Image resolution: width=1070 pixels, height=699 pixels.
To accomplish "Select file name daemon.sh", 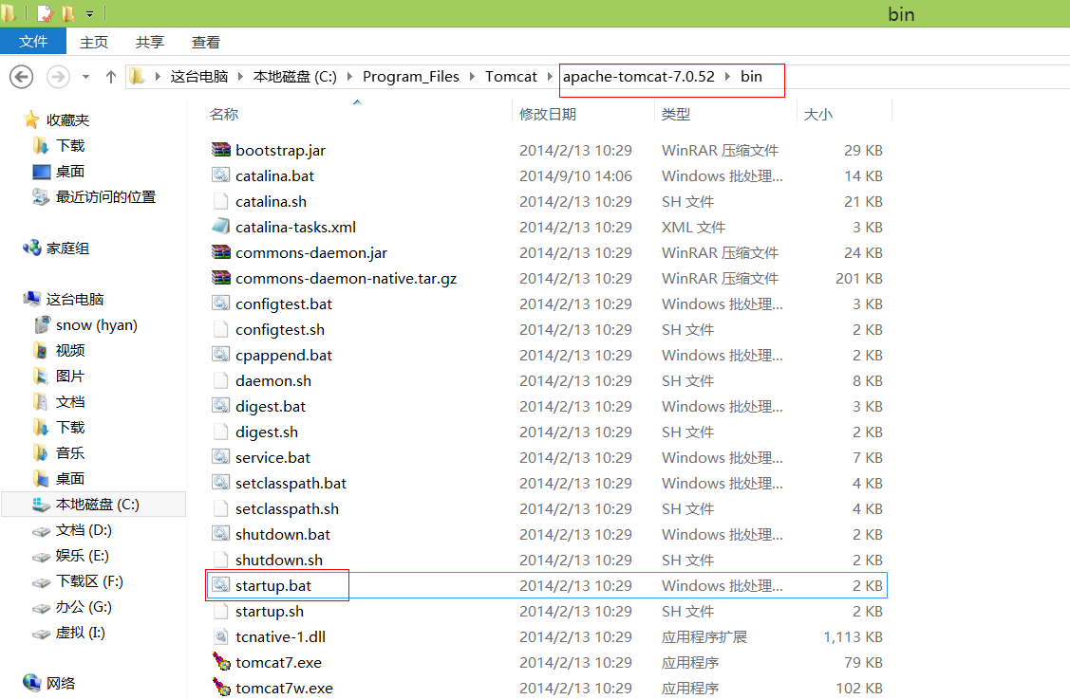I will [x=273, y=381].
